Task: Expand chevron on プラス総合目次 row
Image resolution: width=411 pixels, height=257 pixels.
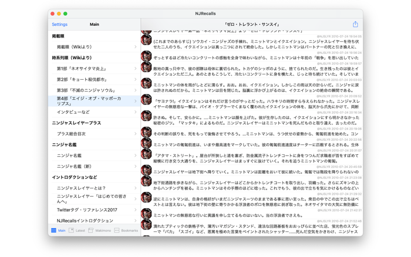Action: (136, 134)
